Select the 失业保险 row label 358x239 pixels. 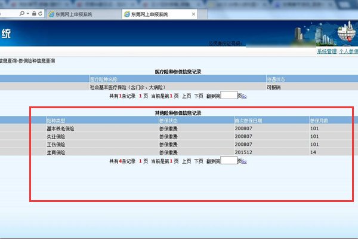pyautogui.click(x=56, y=137)
